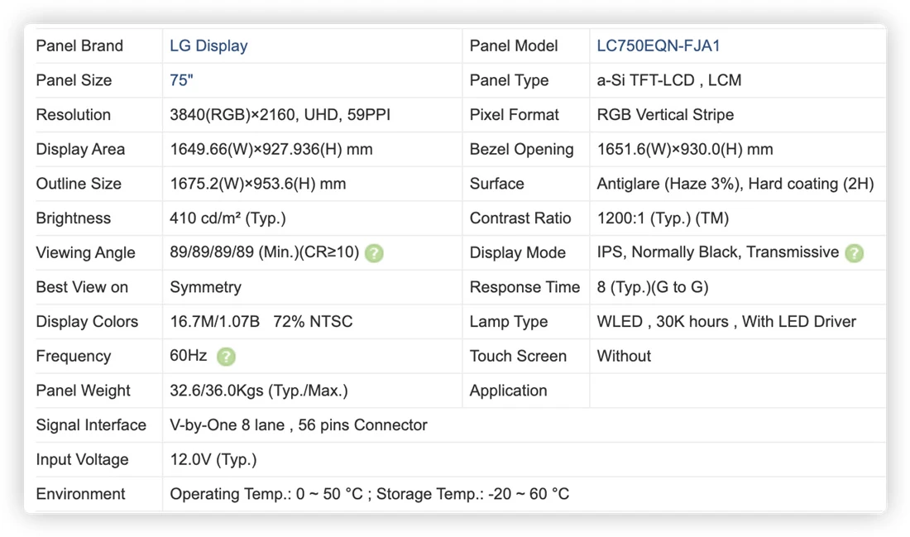The height and width of the screenshot is (537, 910).
Task: Click the Touch Screen Without value
Action: pyautogui.click(x=624, y=356)
